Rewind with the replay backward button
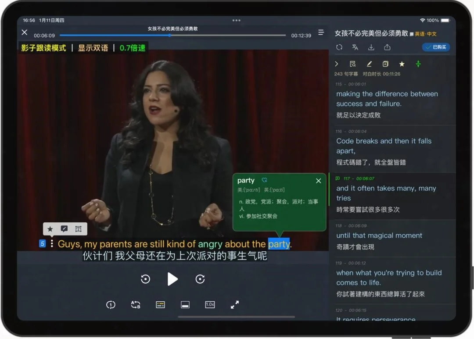 [x=145, y=279]
